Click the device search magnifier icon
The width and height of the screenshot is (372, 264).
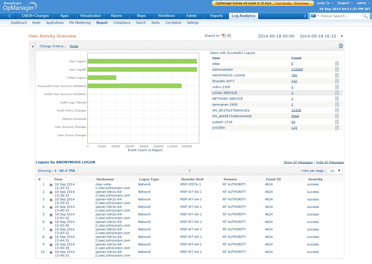(365, 16)
